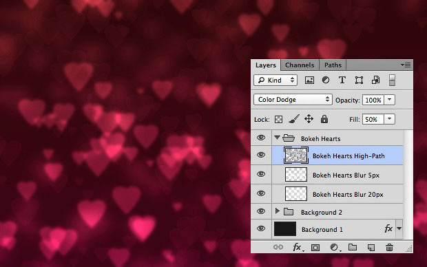Switch to the Paths tab
Viewport: 427px width, 267px height.
coord(333,65)
